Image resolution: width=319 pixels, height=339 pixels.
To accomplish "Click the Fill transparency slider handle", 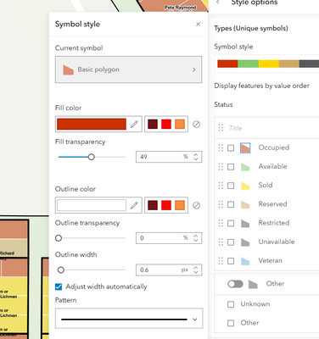I will [x=91, y=157].
